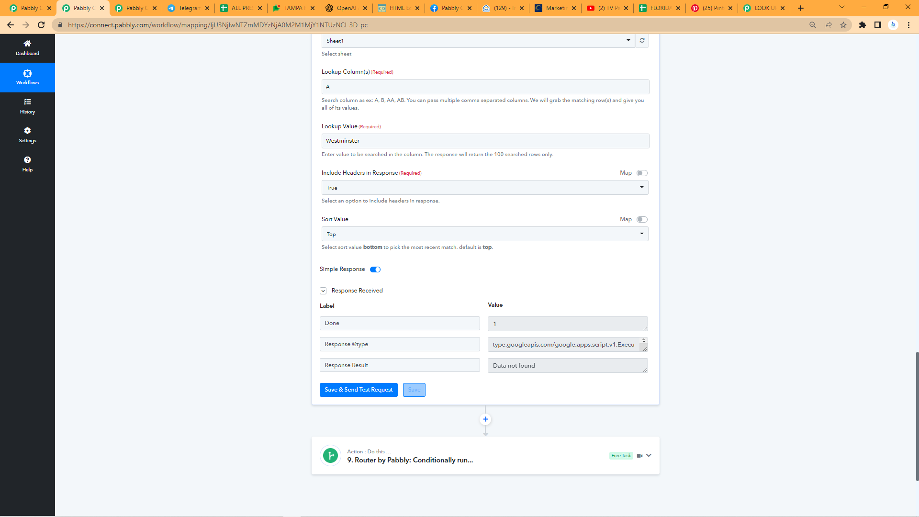Screen dimensions: 919x517
Task: Click the Done value field showing 1
Action: click(x=568, y=324)
